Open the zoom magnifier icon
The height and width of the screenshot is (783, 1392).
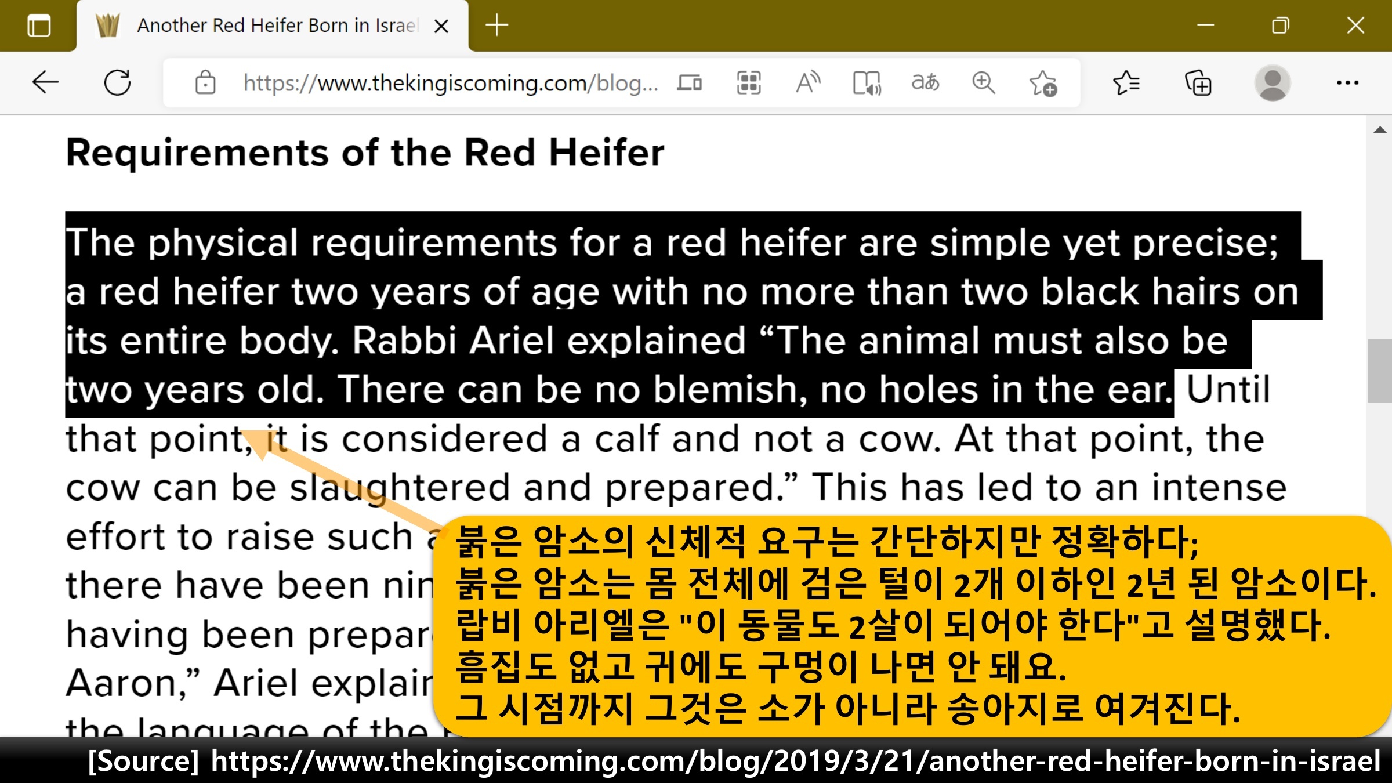click(984, 83)
